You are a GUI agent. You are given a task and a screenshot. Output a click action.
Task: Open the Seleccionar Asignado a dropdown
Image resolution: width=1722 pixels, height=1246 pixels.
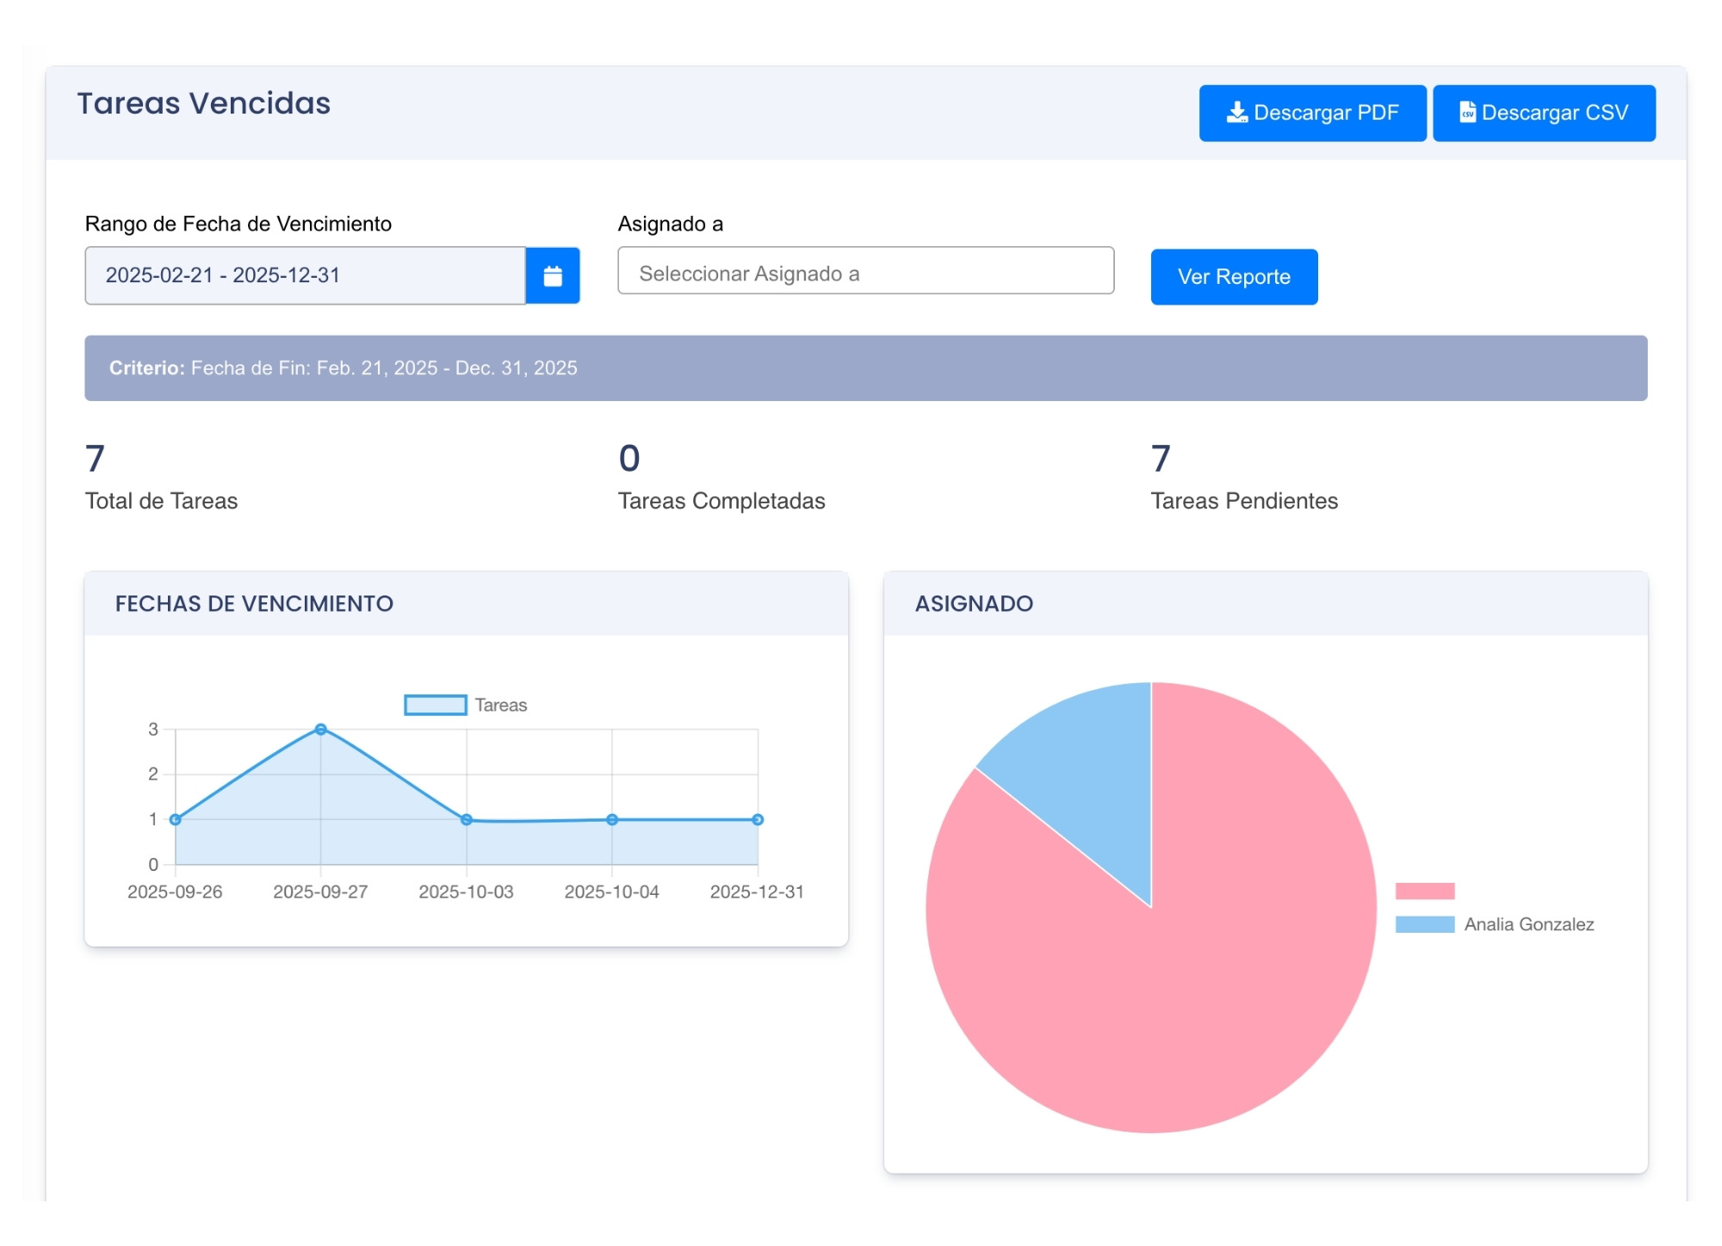coord(865,273)
